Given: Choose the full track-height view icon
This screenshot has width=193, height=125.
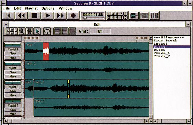Looking at the screenshot, I should (x=73, y=31).
